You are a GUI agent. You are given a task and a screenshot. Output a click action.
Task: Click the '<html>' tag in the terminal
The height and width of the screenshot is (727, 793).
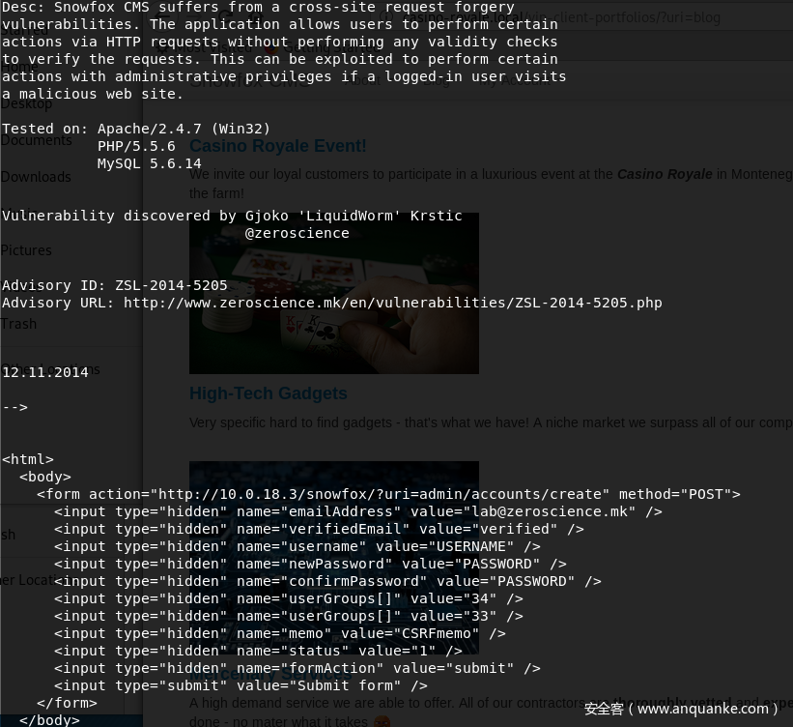point(28,459)
